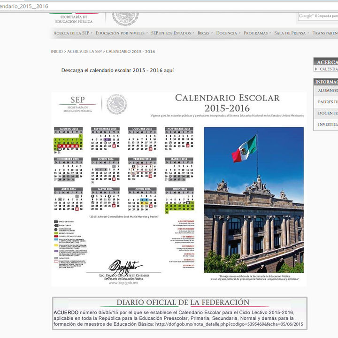The width and height of the screenshot is (338, 338).
Task: Choose INVESTIGA in the sidebar information list
Action: 327,124
